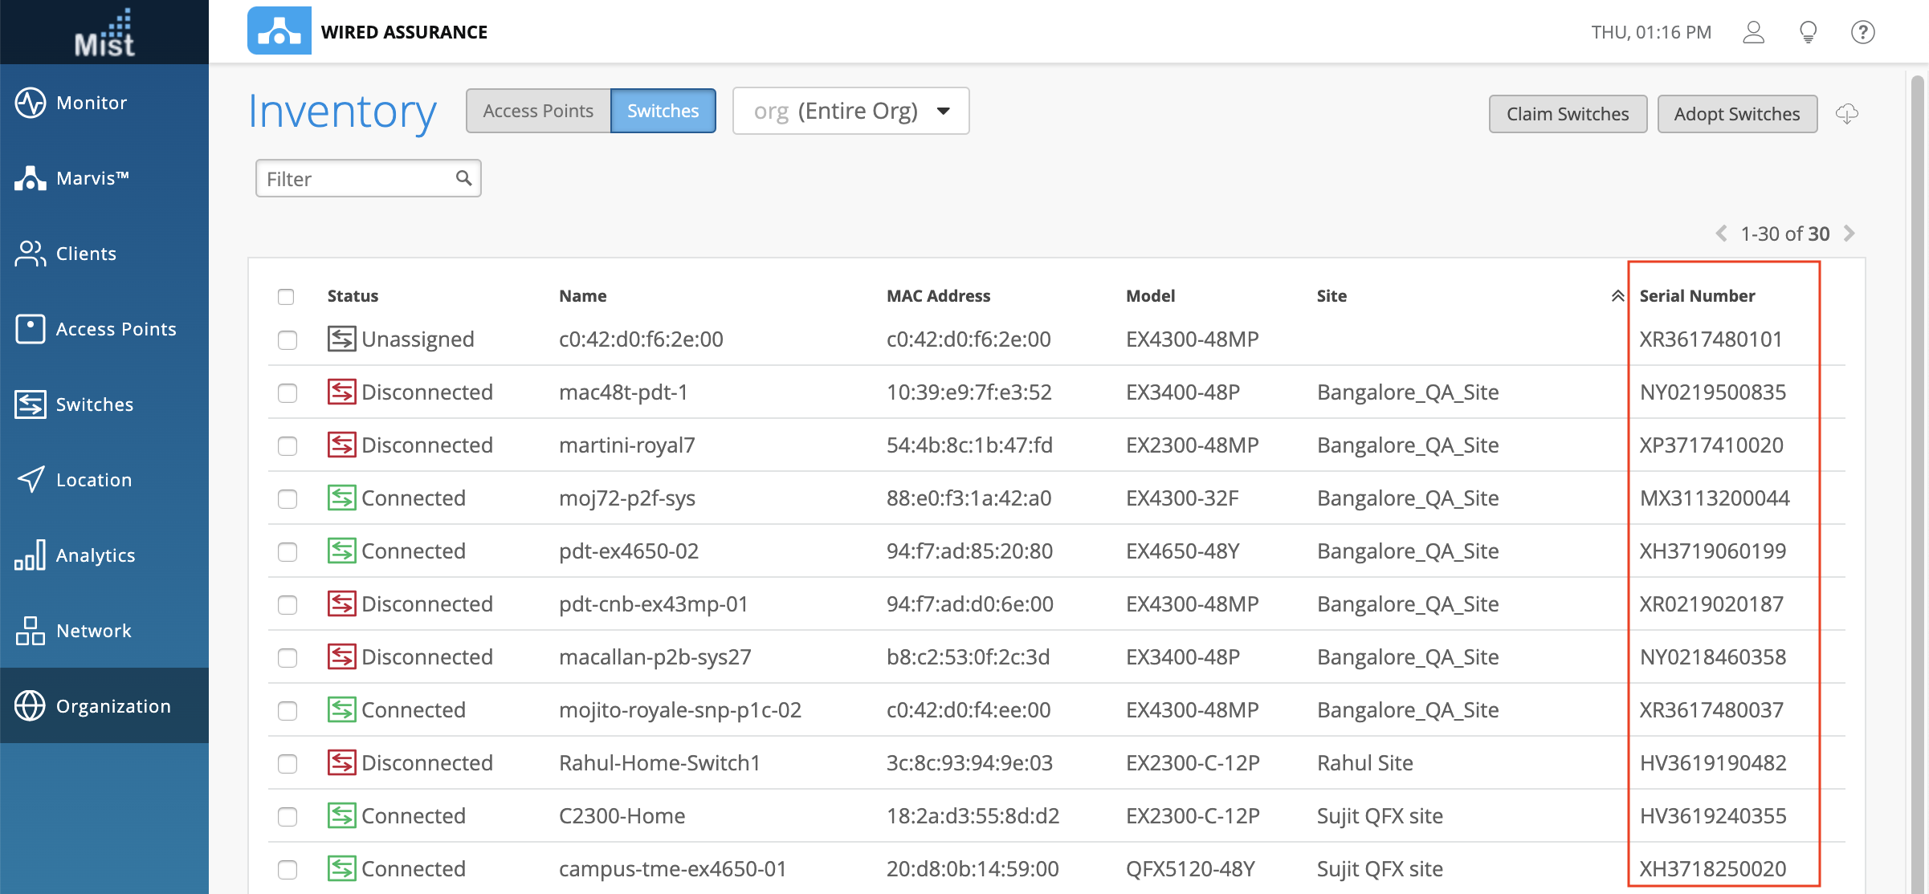Open the help question mark icon
This screenshot has height=894, width=1929.
click(x=1862, y=32)
